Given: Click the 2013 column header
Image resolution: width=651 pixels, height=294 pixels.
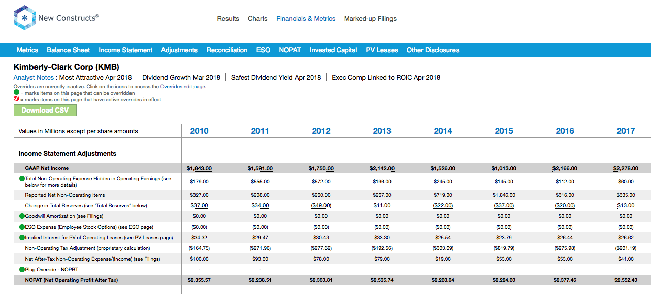Looking at the screenshot, I should 382,131.
